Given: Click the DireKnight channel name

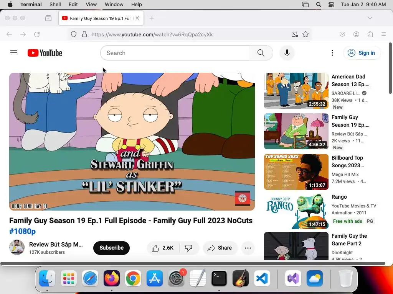Looking at the screenshot, I should pos(342,253).
